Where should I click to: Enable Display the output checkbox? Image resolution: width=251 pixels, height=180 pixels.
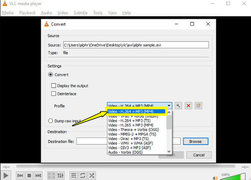tap(54, 85)
